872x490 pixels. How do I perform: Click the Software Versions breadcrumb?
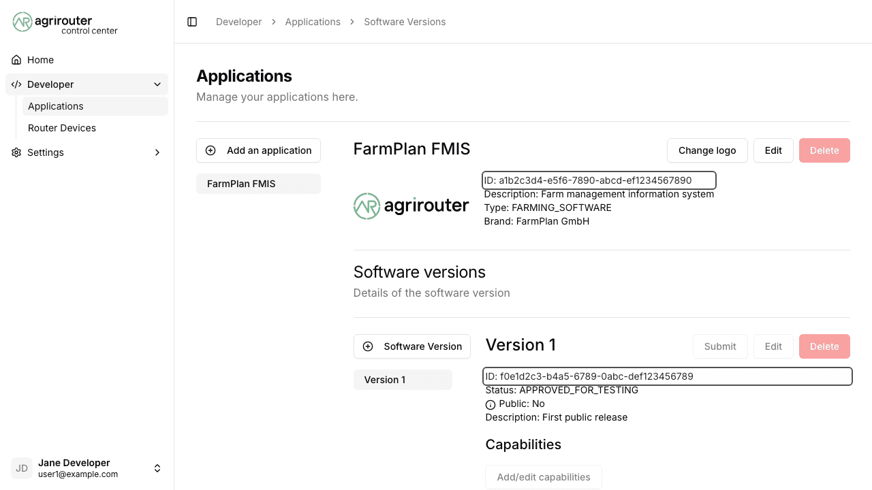pyautogui.click(x=405, y=22)
